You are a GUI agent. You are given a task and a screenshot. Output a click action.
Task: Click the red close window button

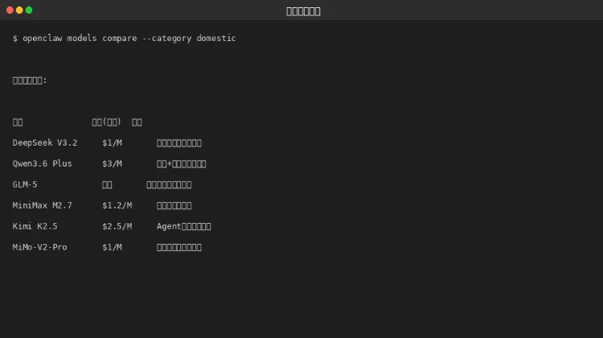pyautogui.click(x=10, y=10)
